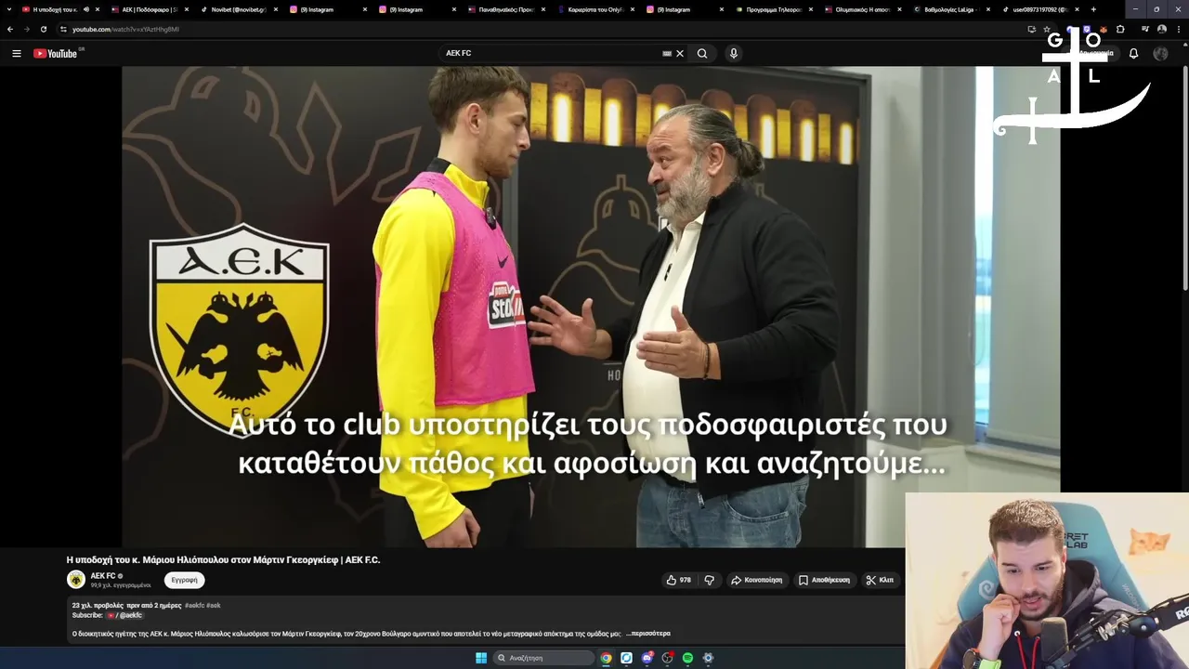Click the page scrollbar up arrow
The height and width of the screenshot is (669, 1189).
pos(1185,46)
